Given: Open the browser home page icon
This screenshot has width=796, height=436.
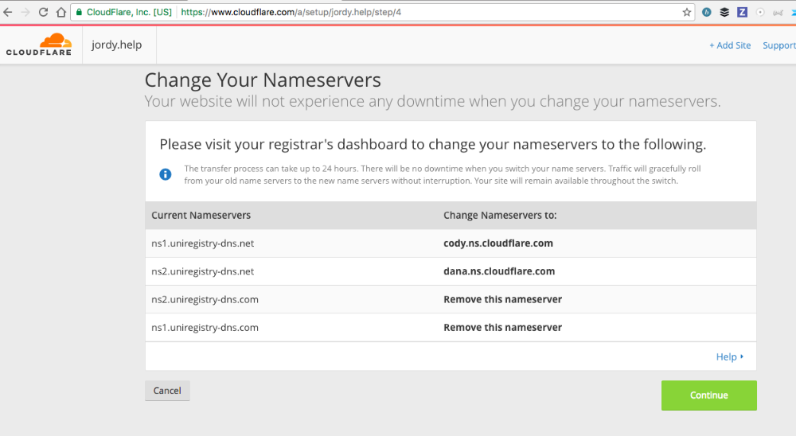Looking at the screenshot, I should [61, 12].
